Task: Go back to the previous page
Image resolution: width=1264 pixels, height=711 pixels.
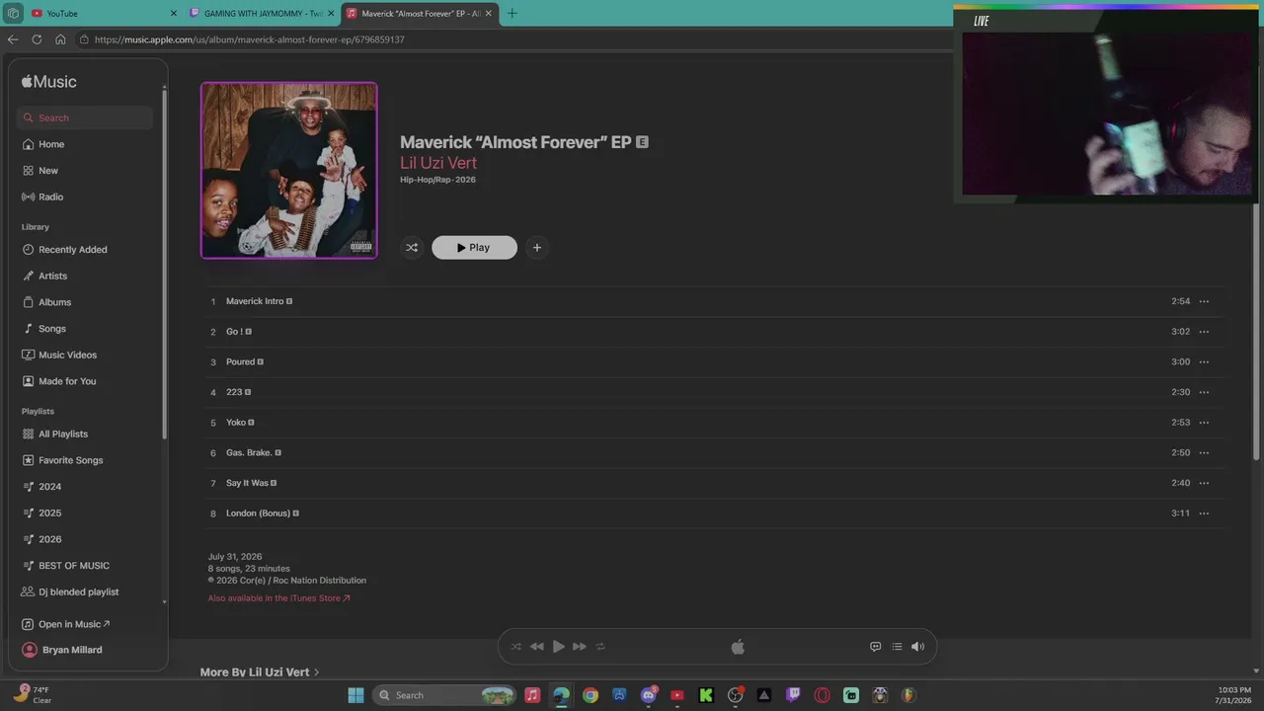Action: coord(13,39)
